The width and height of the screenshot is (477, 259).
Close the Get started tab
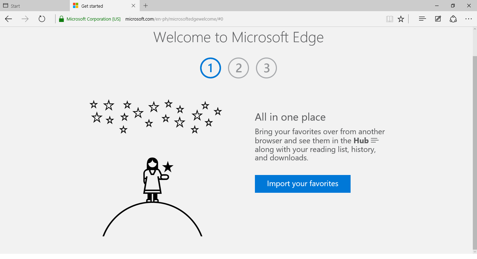click(133, 6)
